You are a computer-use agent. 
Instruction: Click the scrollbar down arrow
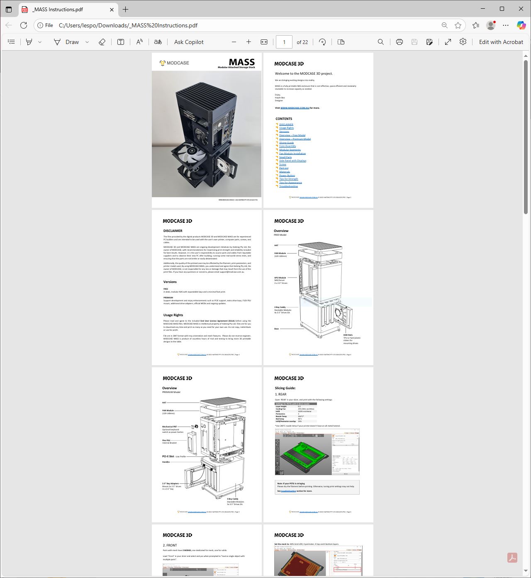pos(526,571)
